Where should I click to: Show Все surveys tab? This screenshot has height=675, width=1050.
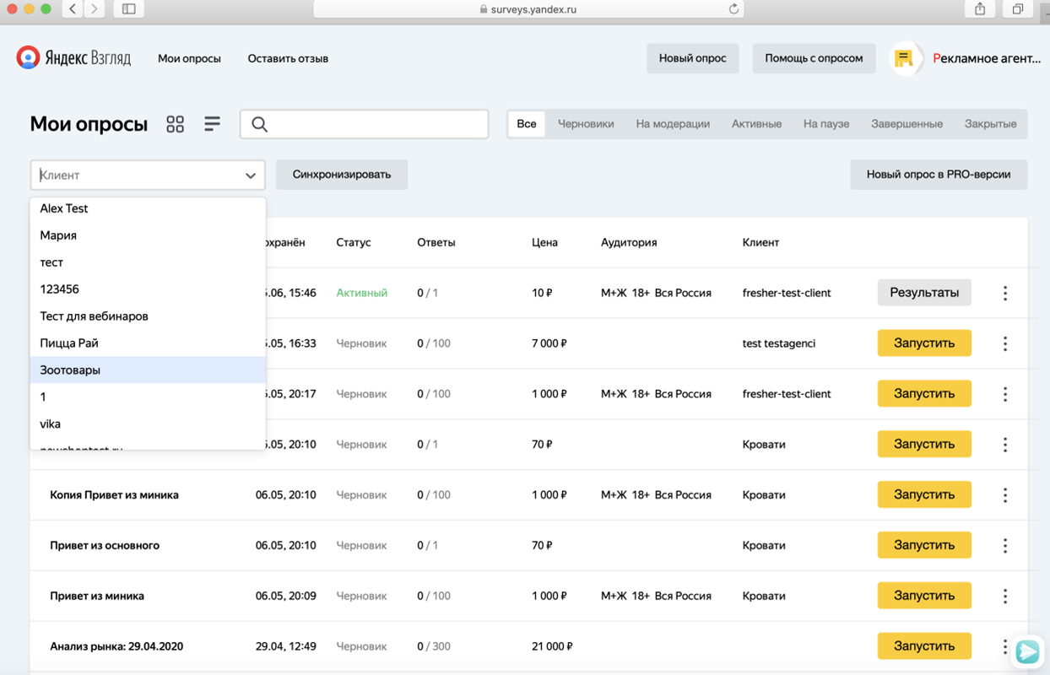[527, 124]
